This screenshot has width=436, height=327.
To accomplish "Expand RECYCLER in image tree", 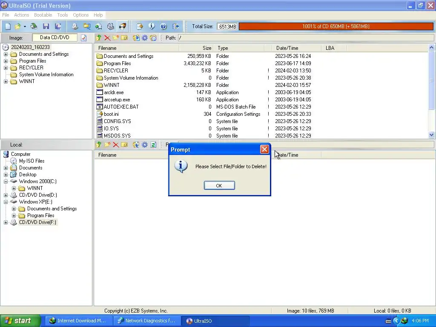I will pyautogui.click(x=6, y=68).
